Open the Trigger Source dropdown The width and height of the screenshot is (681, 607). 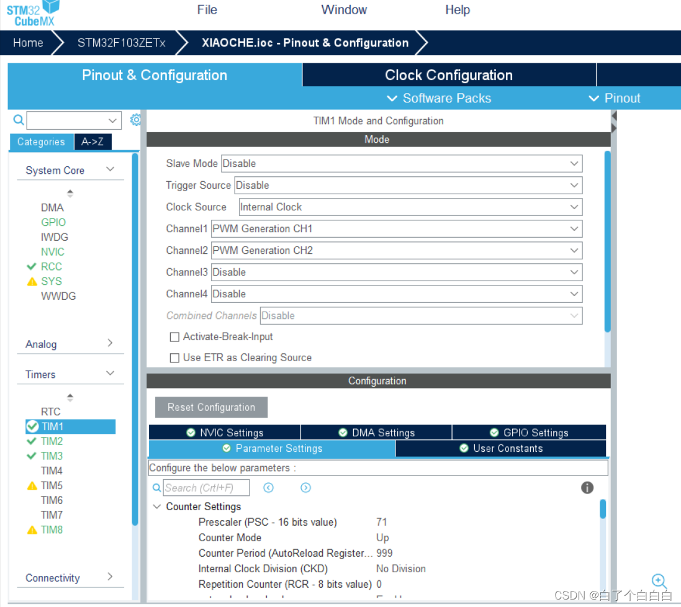[408, 186]
